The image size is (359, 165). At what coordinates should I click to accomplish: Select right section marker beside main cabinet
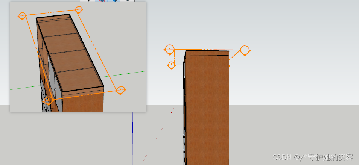(x=245, y=50)
